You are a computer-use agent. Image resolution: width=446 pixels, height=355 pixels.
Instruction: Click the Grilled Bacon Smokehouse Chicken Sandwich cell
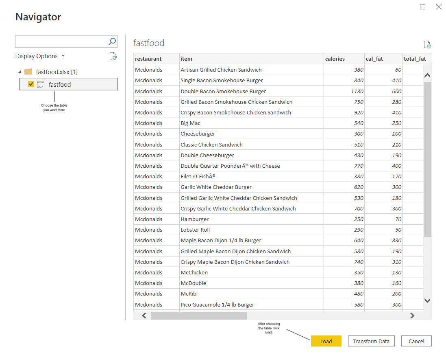pos(251,102)
